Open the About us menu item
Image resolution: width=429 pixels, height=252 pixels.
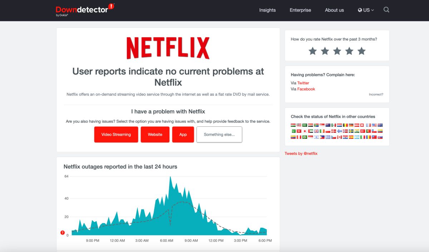click(334, 10)
